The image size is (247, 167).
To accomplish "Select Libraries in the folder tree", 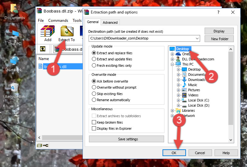I will point(188,110).
